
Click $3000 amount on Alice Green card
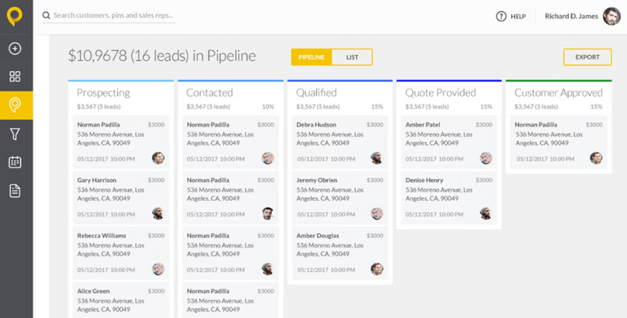[156, 291]
